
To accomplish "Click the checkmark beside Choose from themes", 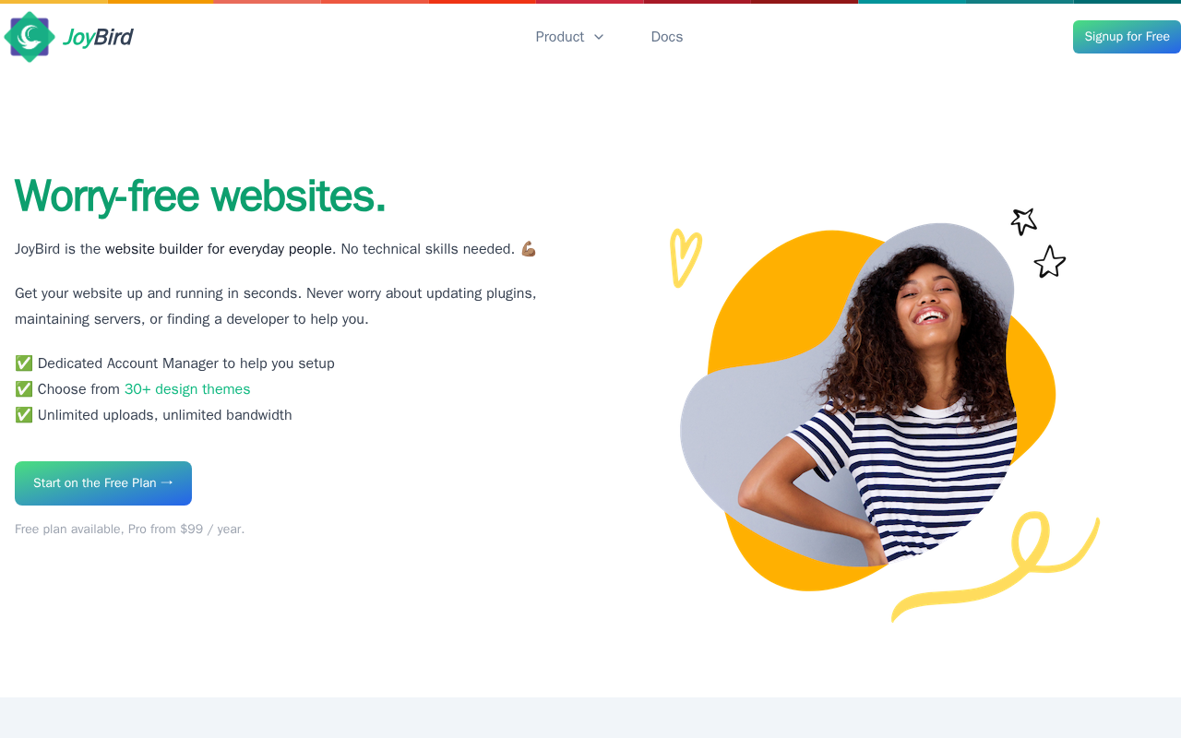I will 24,389.
